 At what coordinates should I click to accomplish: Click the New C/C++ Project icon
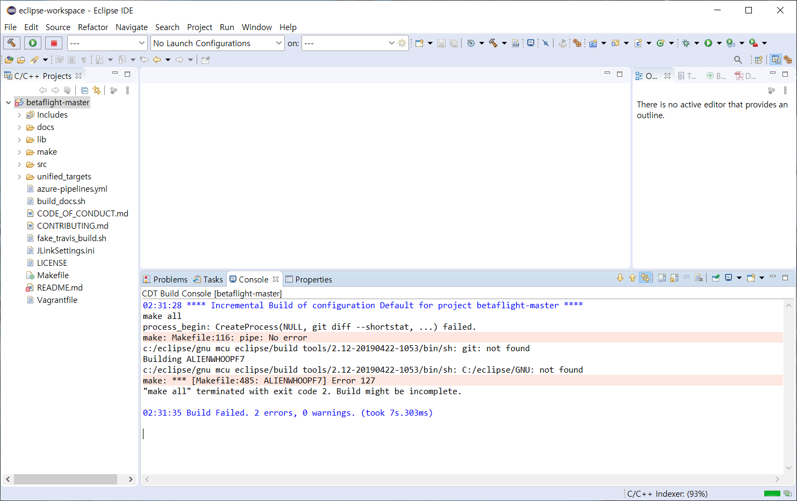[x=593, y=43]
